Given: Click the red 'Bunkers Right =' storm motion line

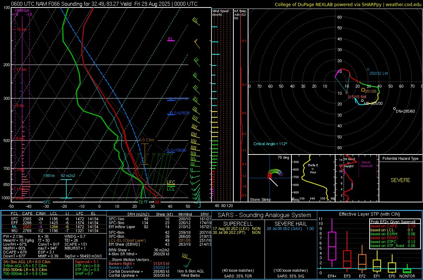Looking at the screenshot, I should click(139, 264).
